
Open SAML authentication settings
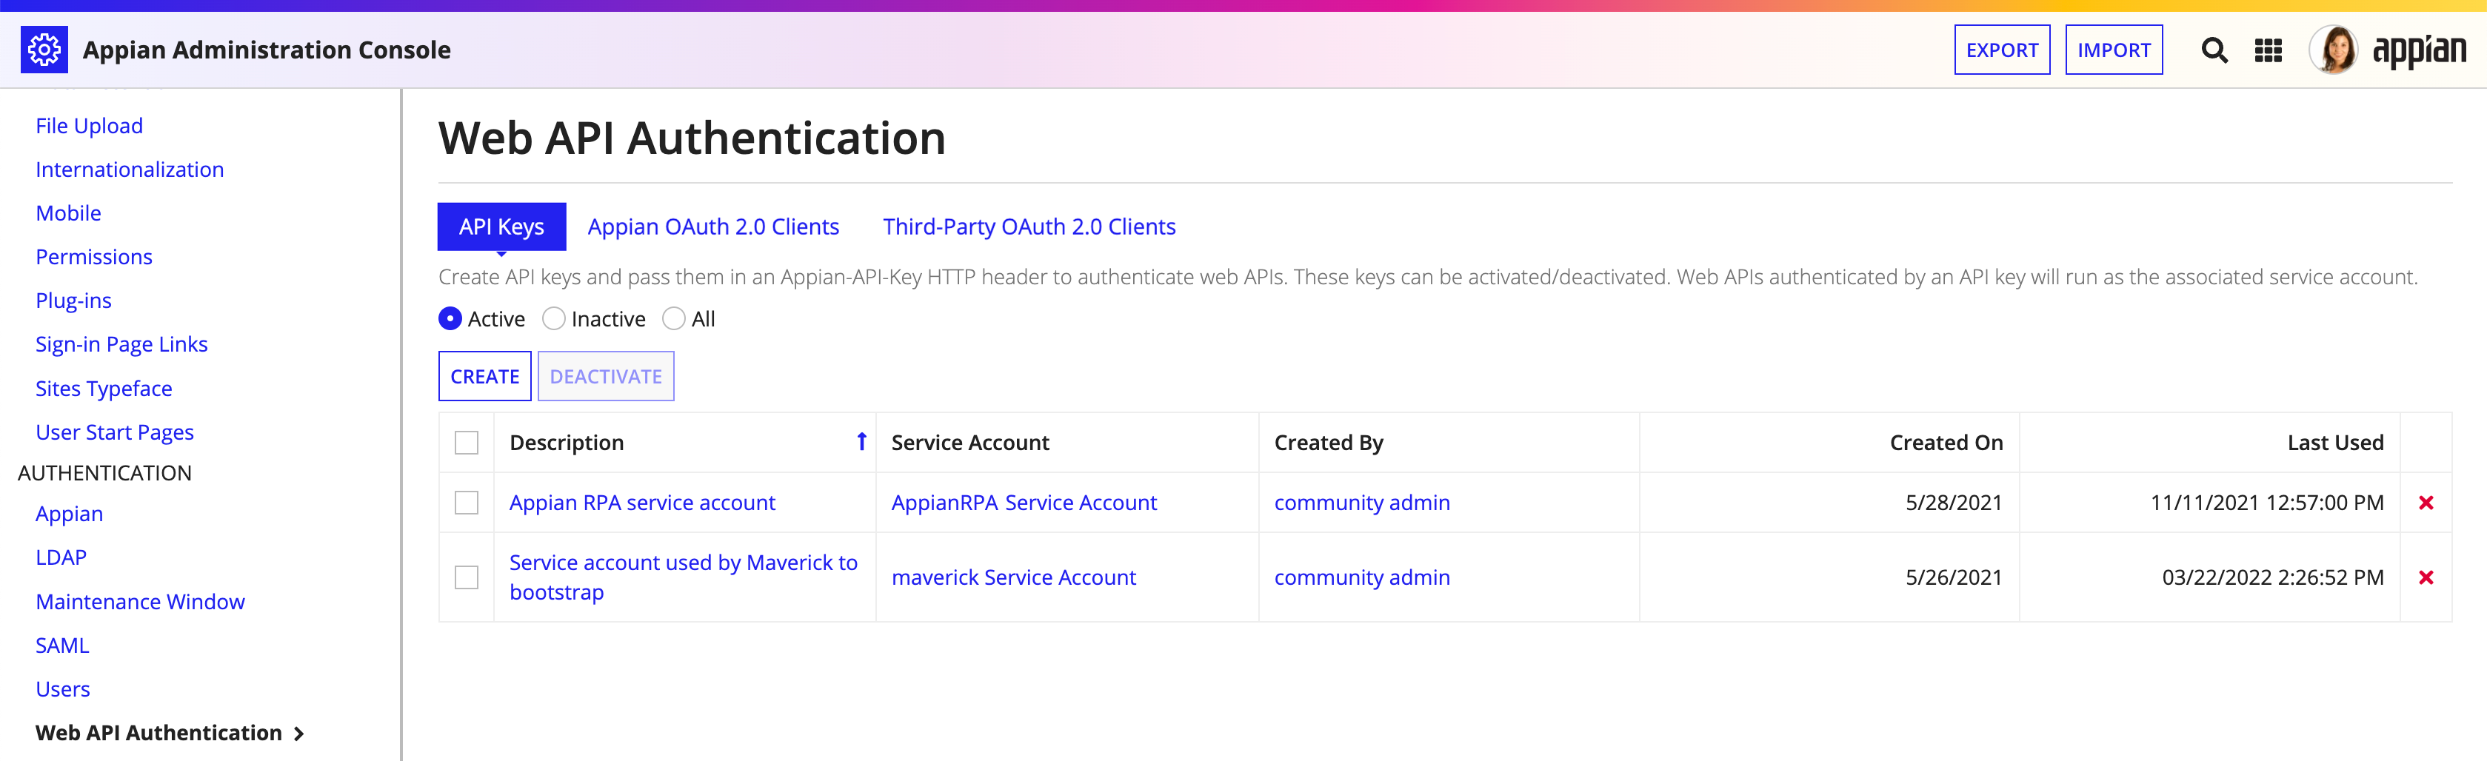coord(61,646)
